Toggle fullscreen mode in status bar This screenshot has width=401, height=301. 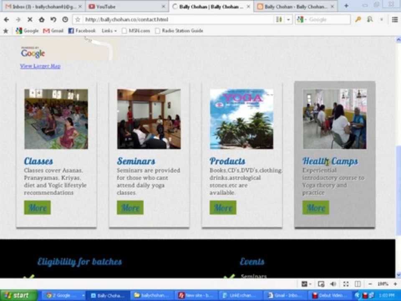point(346,284)
